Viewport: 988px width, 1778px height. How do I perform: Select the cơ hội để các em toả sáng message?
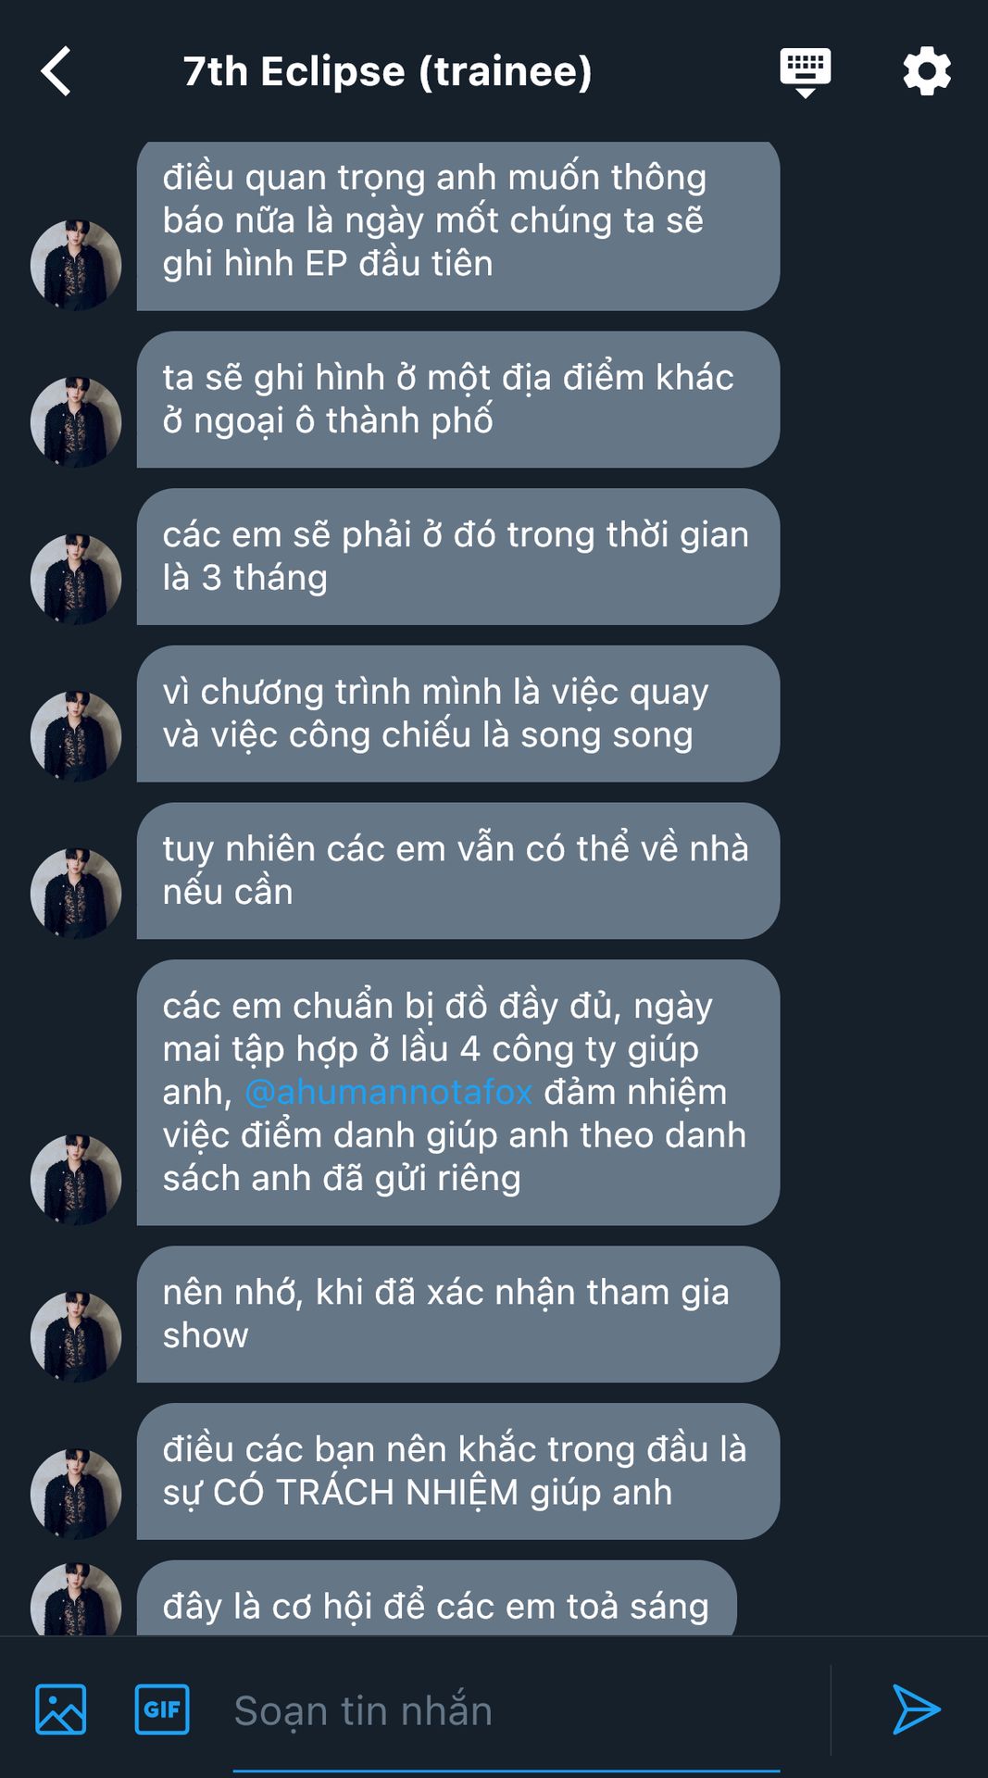[x=436, y=1598]
